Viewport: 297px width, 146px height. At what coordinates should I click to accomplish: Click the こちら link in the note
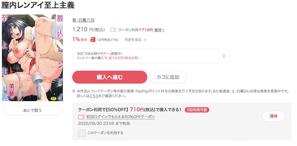point(94,96)
